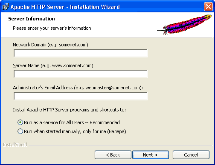This screenshot has width=215, height=165.
Task: Click the Network Domain input field
Action: (x=81, y=53)
